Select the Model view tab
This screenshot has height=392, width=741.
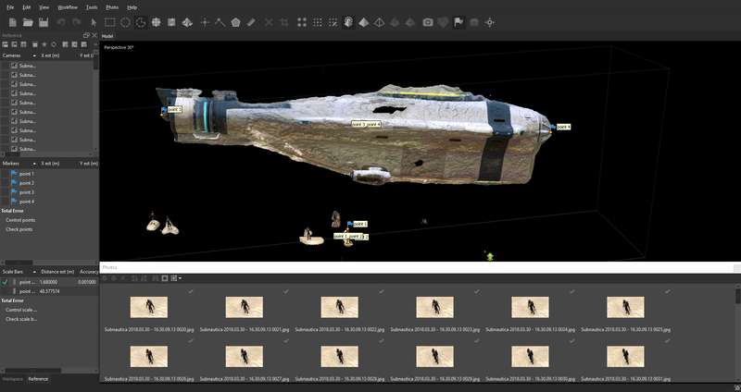(x=107, y=36)
